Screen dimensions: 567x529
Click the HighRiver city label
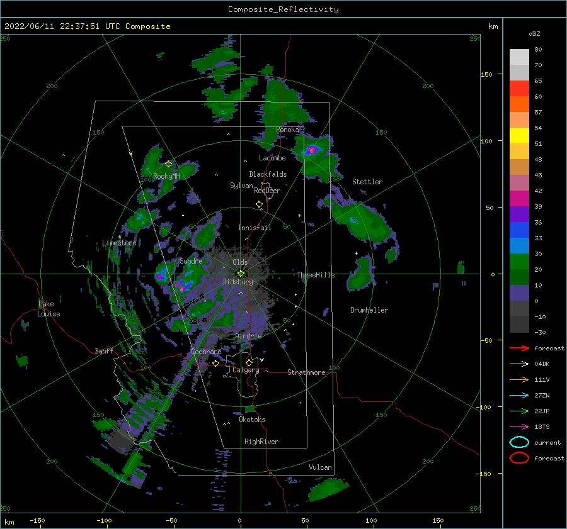point(261,442)
